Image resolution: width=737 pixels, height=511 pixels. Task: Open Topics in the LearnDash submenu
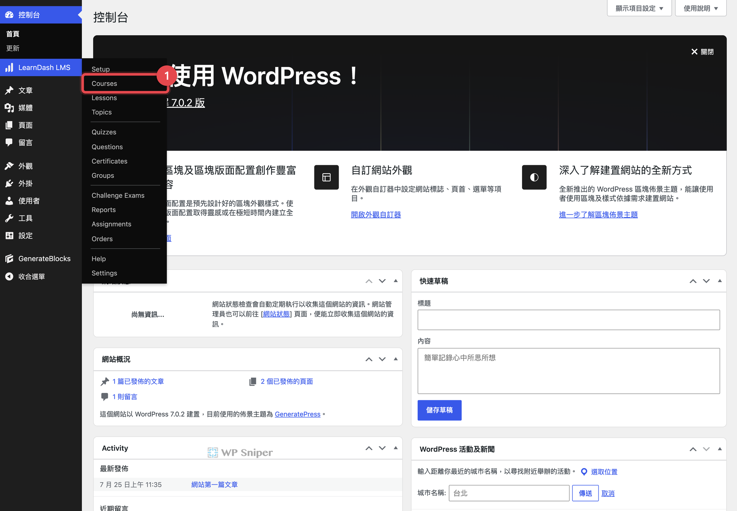[x=102, y=112]
